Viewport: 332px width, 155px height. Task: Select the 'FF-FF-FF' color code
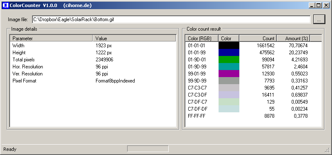pos(196,116)
